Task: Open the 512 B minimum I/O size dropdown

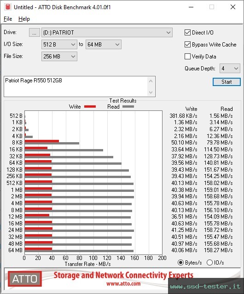Action: (x=59, y=45)
